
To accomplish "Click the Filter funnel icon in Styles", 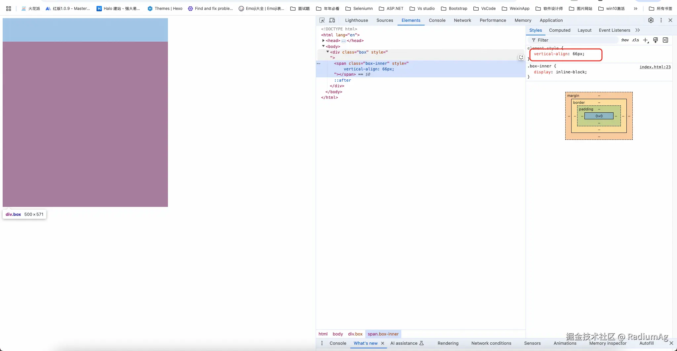I will tap(534, 40).
